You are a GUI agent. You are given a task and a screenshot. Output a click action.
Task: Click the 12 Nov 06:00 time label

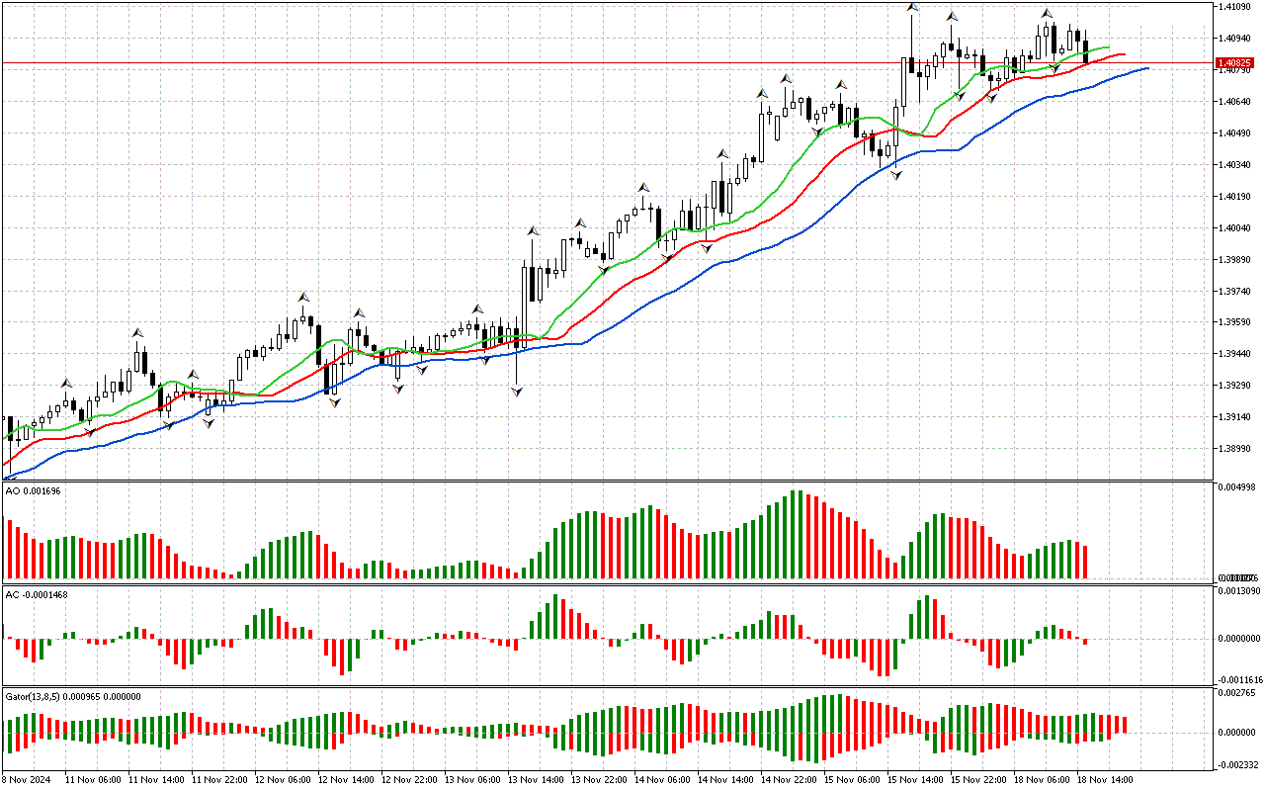pyautogui.click(x=283, y=780)
